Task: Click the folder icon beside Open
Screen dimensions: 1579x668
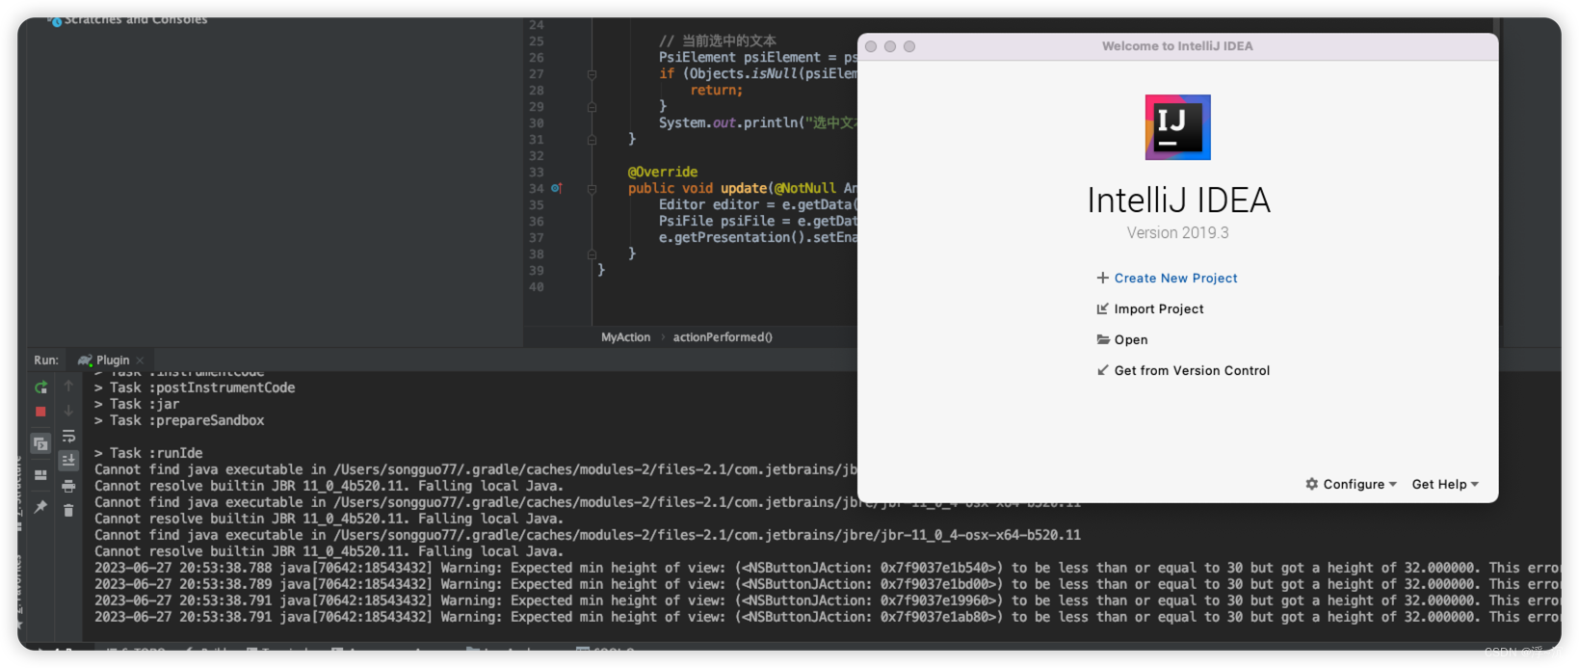Action: click(1102, 339)
